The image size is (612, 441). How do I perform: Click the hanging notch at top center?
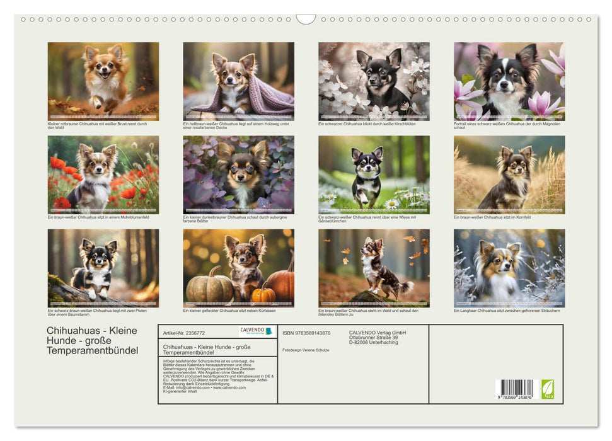click(306, 19)
